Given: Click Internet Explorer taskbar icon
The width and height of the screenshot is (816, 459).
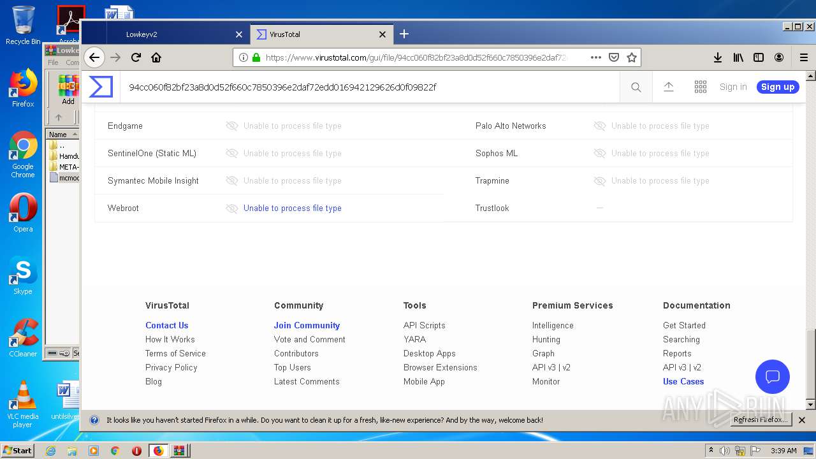Looking at the screenshot, I should tap(50, 451).
